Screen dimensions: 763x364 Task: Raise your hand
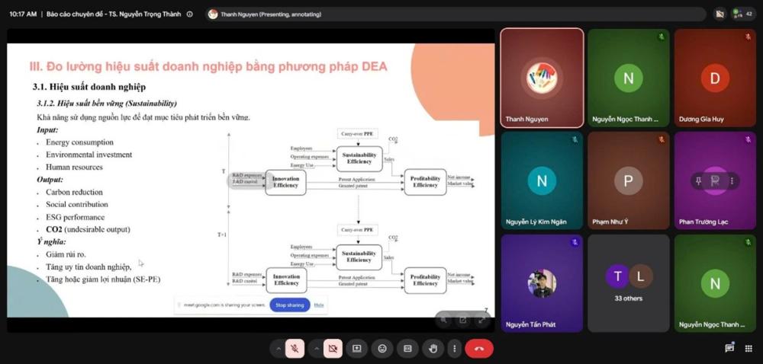pos(433,349)
